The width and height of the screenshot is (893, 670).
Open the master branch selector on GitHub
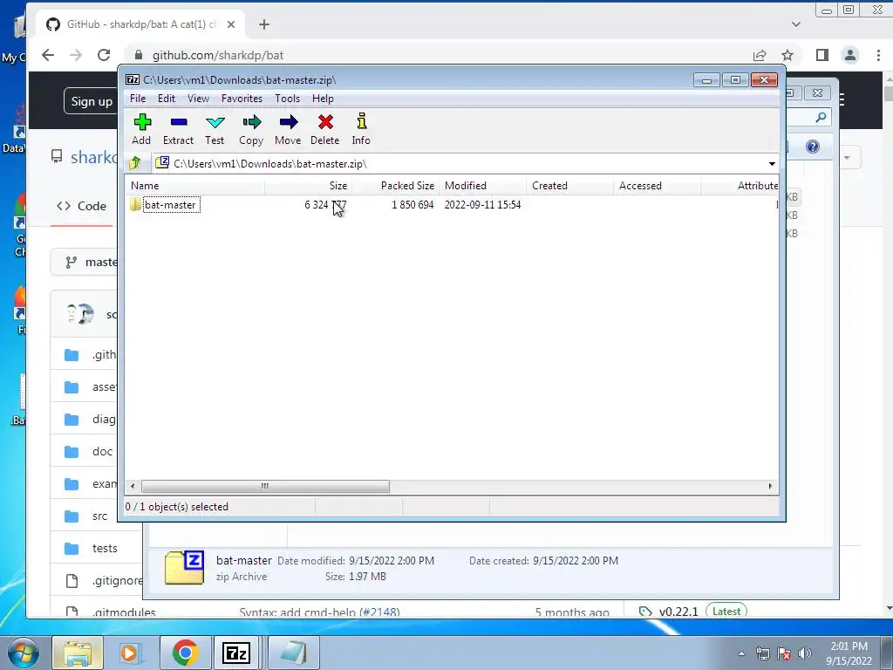(x=85, y=262)
